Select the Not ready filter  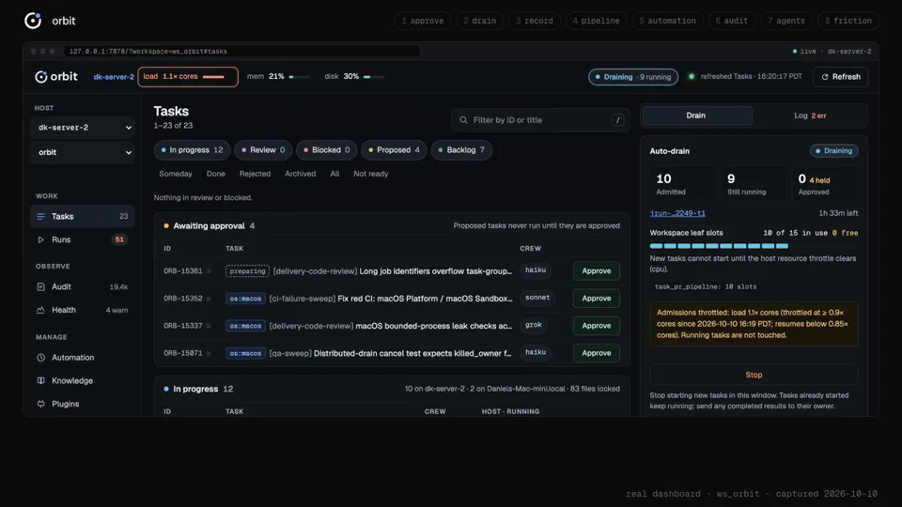tap(371, 174)
